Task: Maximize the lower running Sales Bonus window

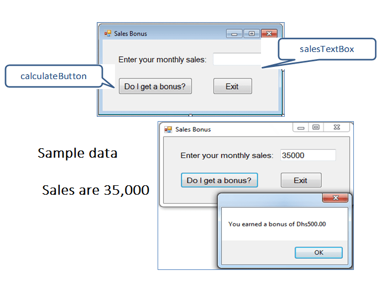Action: 316,128
